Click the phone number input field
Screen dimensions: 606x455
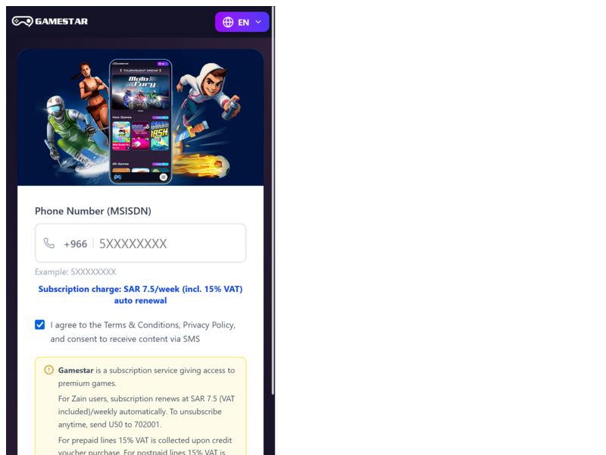click(140, 243)
